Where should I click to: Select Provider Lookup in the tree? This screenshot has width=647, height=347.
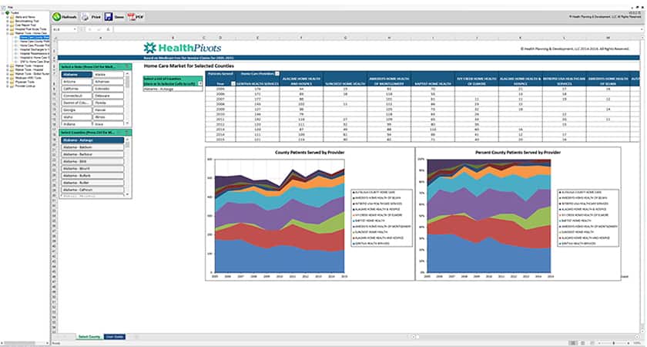[x=25, y=86]
